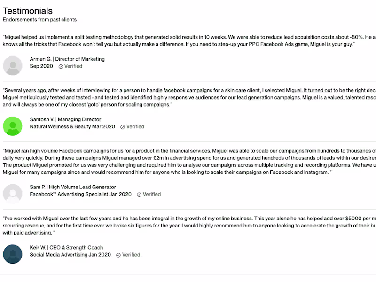Click the Testimonials heading
The image size is (376, 282).
pyautogui.click(x=28, y=11)
